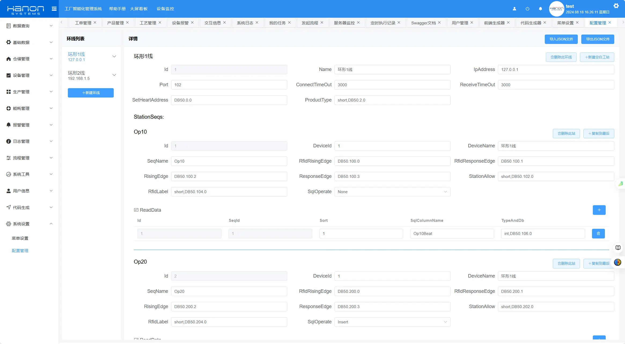
Task: Switch to the Swagger文档 tab
Action: [423, 23]
